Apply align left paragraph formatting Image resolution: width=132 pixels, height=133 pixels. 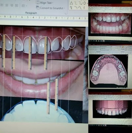(x=2, y=5)
